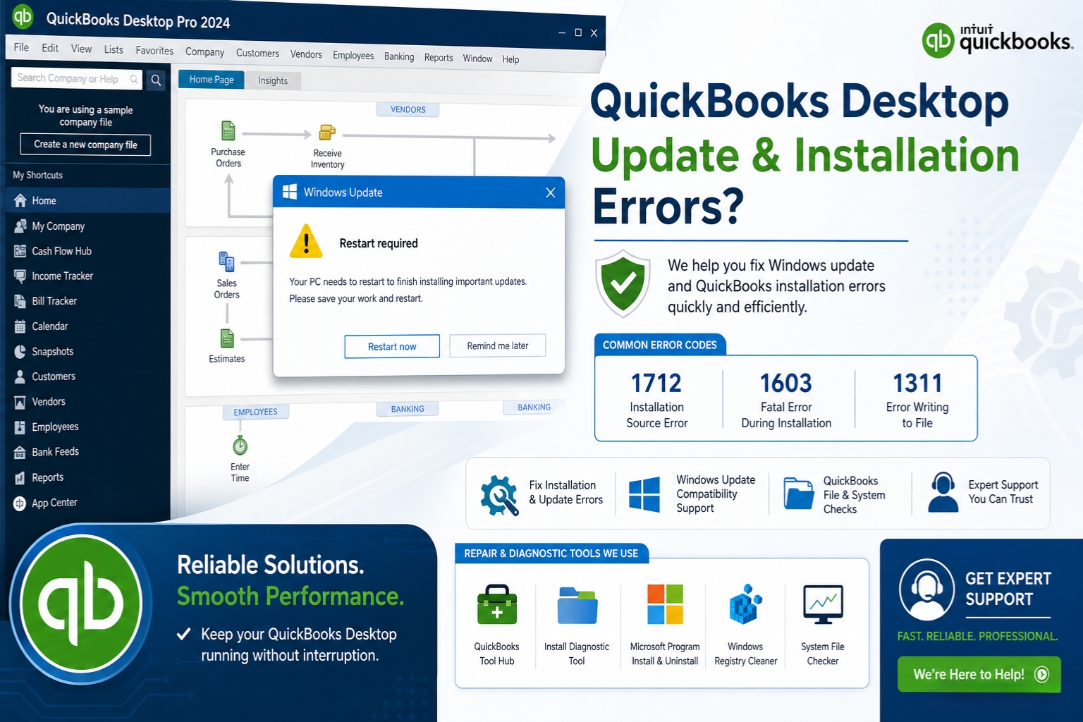Click the green shield checkmark icon

pyautogui.click(x=623, y=283)
